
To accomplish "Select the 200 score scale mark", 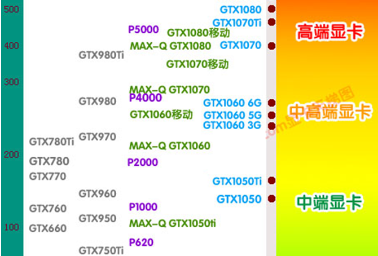I will (x=11, y=155).
